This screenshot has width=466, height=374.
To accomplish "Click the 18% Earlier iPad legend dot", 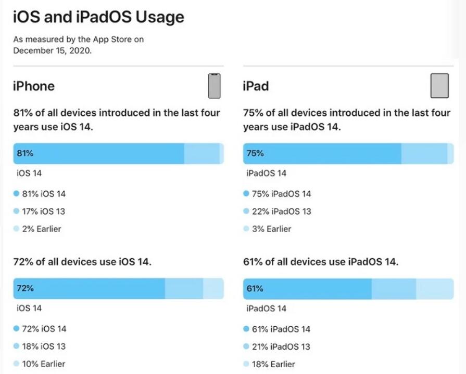I will (x=246, y=364).
